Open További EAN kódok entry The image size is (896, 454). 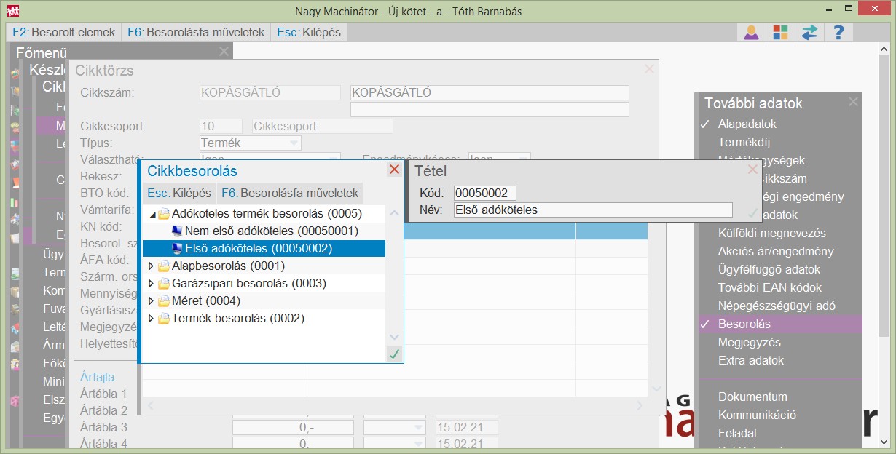pyautogui.click(x=770, y=288)
